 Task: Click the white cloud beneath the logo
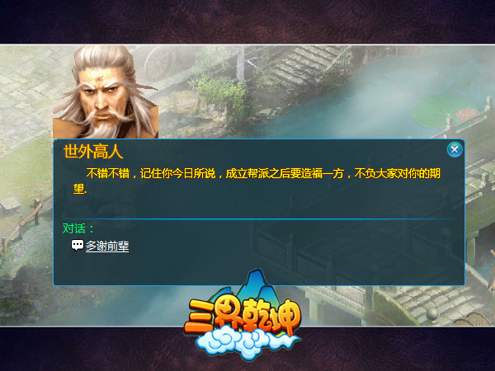click(x=246, y=344)
